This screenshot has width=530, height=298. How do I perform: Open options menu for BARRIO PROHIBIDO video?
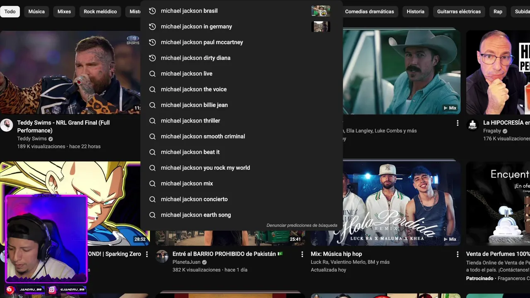302,254
